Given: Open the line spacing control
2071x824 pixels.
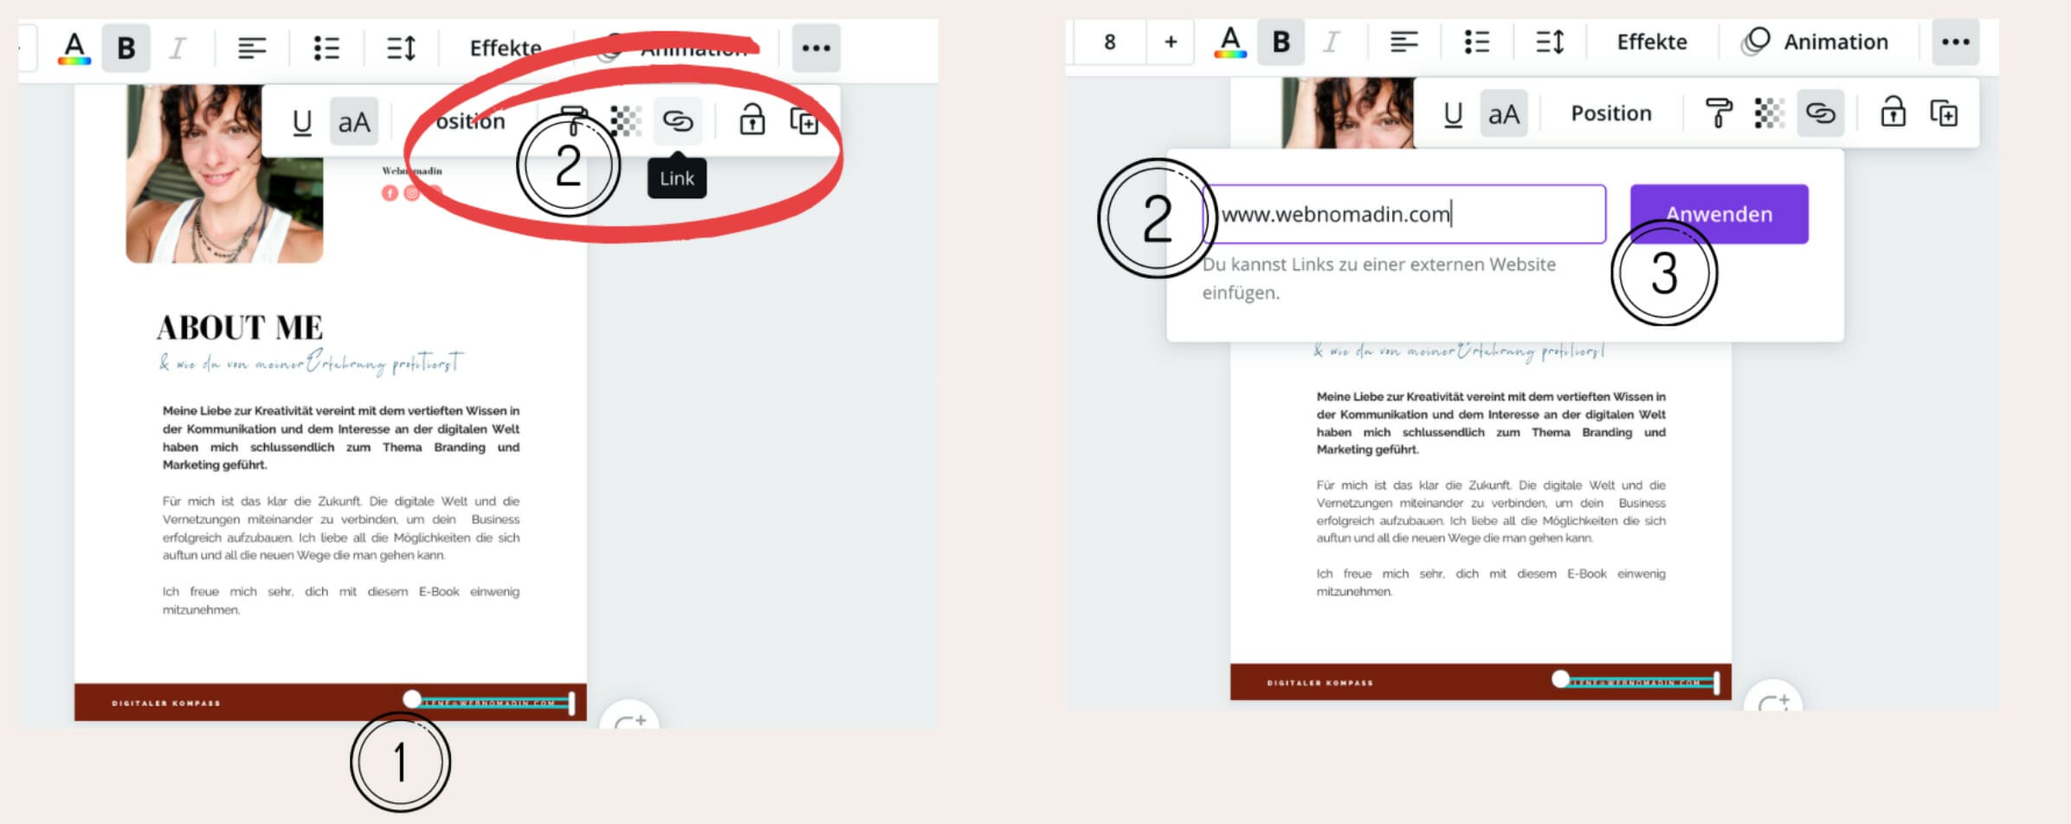Looking at the screenshot, I should point(1548,42).
